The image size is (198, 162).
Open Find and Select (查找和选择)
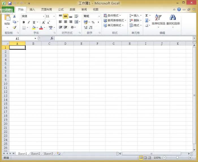click(173, 21)
